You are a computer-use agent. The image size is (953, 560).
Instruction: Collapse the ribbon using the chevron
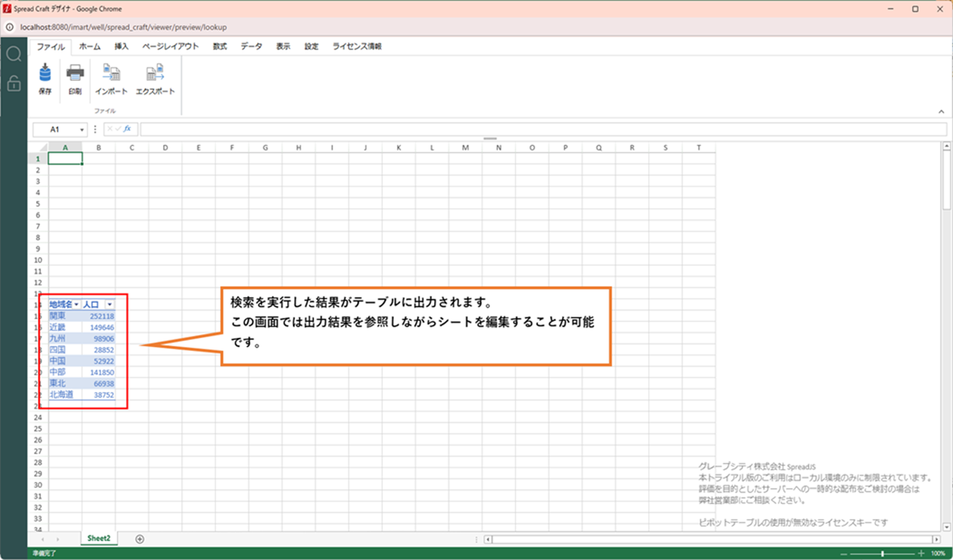(x=941, y=111)
